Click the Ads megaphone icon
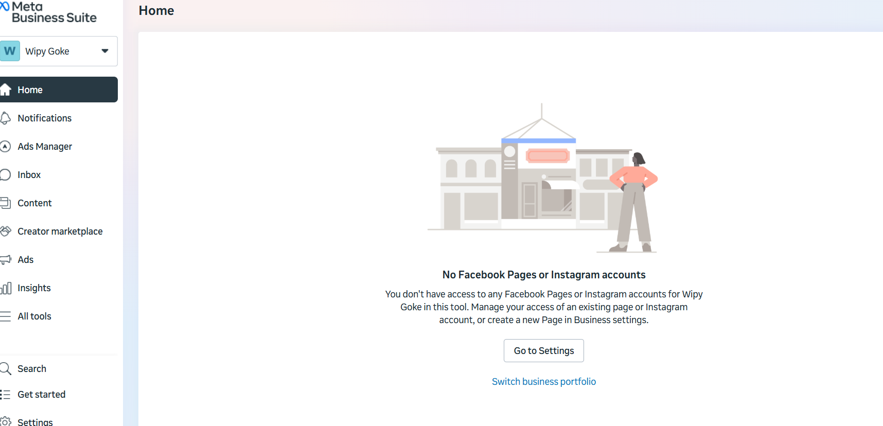This screenshot has height=426, width=883. 6,260
